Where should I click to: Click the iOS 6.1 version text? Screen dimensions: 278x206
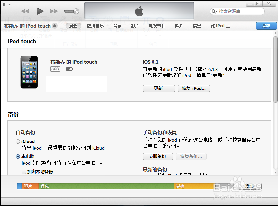click(x=151, y=62)
